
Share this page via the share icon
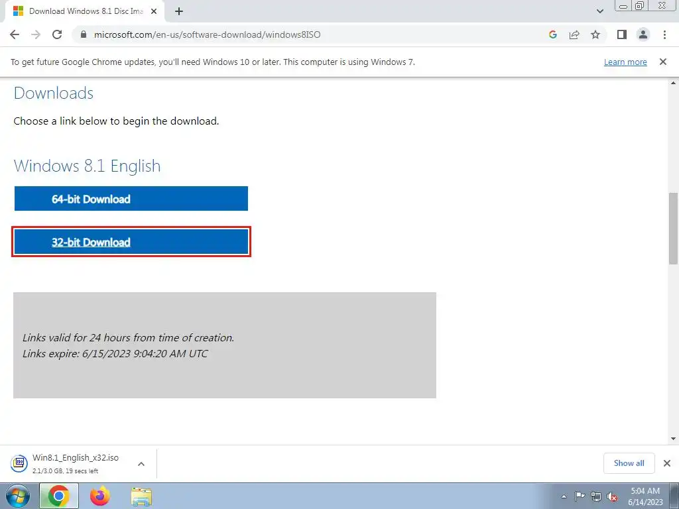coord(574,34)
